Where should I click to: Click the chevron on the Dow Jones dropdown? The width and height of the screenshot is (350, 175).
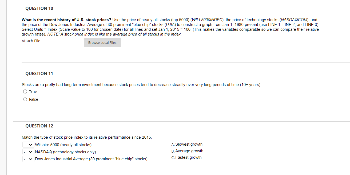[31, 159]
